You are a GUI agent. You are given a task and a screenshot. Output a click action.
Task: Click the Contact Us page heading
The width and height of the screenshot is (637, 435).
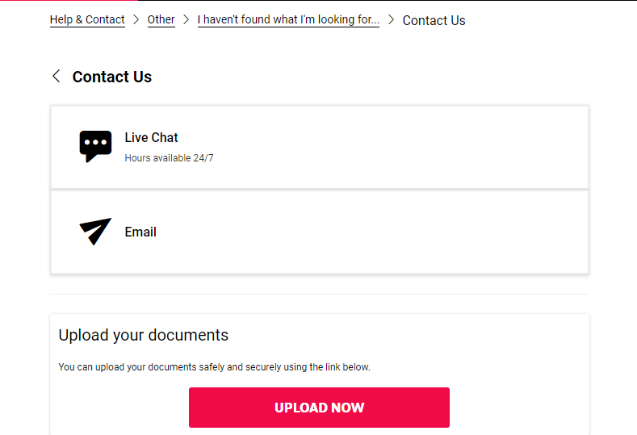point(111,77)
